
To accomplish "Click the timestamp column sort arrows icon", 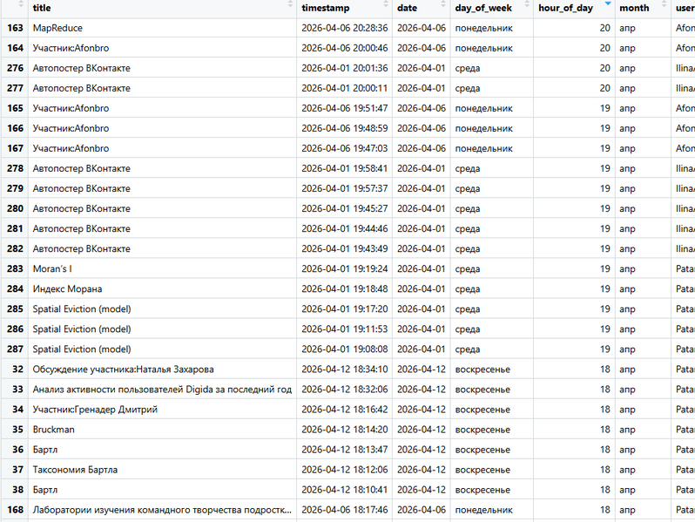I will click(x=386, y=8).
